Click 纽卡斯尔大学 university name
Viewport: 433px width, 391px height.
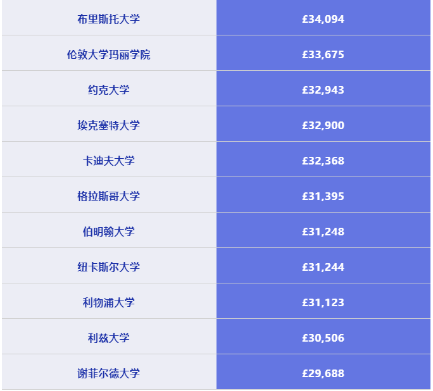pyautogui.click(x=109, y=267)
